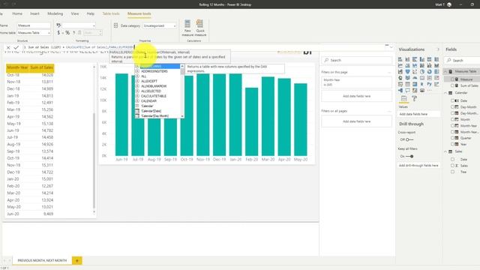
Task: Open the Month-Year filter card
Action: 357,82
